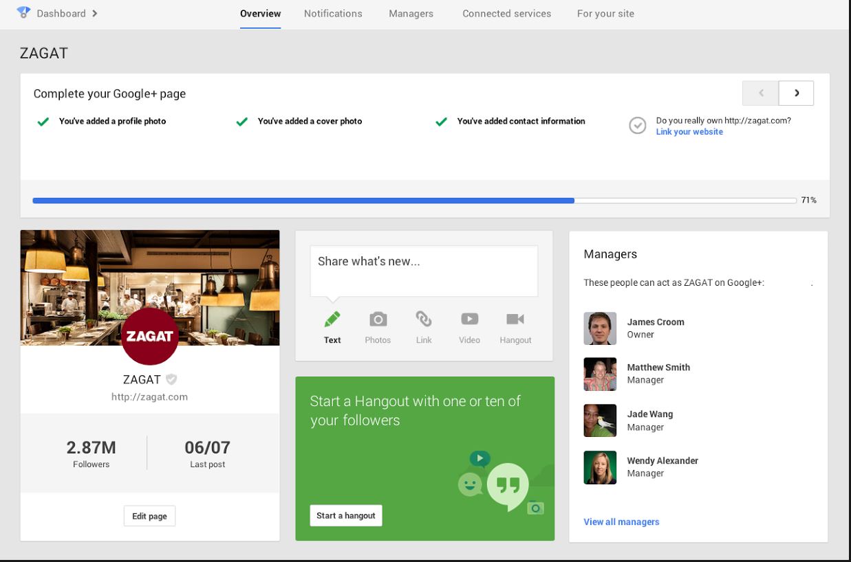
Task: Click the Google+ pages logo icon
Action: (23, 12)
